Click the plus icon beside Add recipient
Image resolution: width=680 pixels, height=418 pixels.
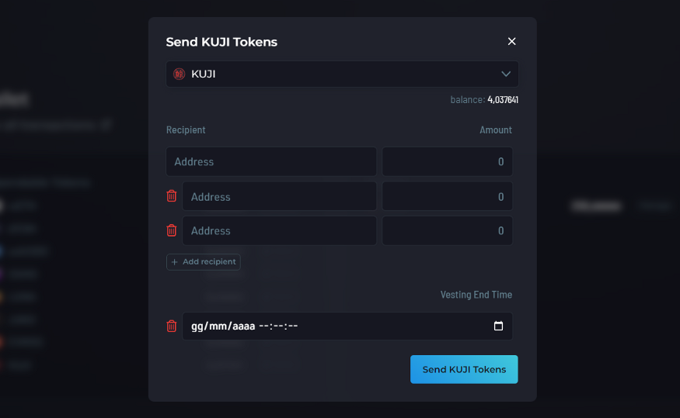coord(174,262)
